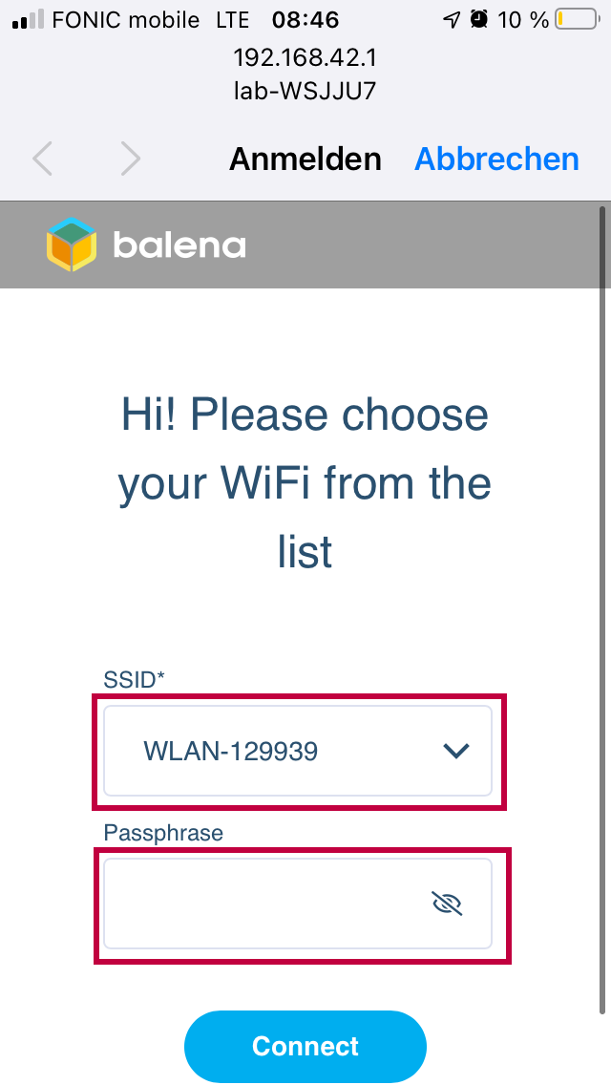
Task: Tap the 08:46 clock in status bar
Action: [x=305, y=19]
